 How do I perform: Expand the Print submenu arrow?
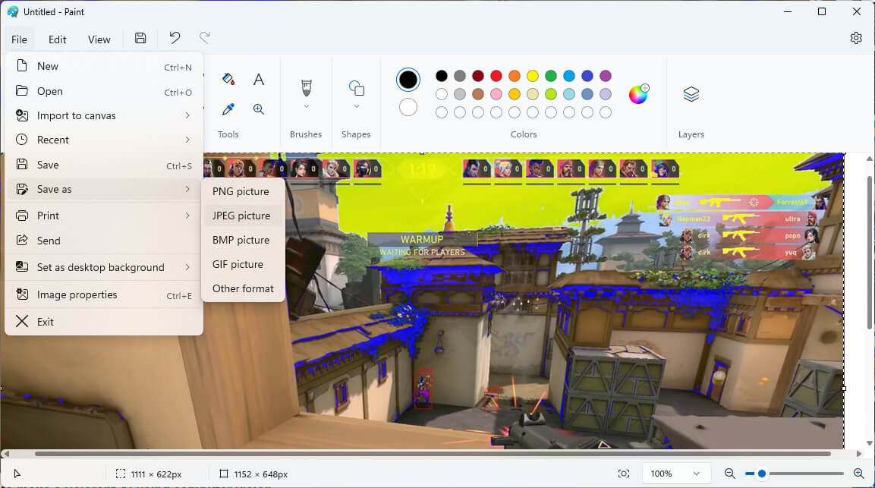[x=187, y=216]
